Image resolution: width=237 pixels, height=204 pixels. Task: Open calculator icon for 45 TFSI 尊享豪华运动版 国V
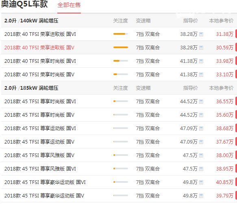pos(201,196)
